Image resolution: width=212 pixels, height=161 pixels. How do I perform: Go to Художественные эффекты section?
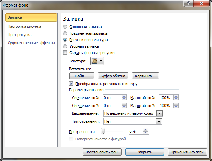[31, 43]
